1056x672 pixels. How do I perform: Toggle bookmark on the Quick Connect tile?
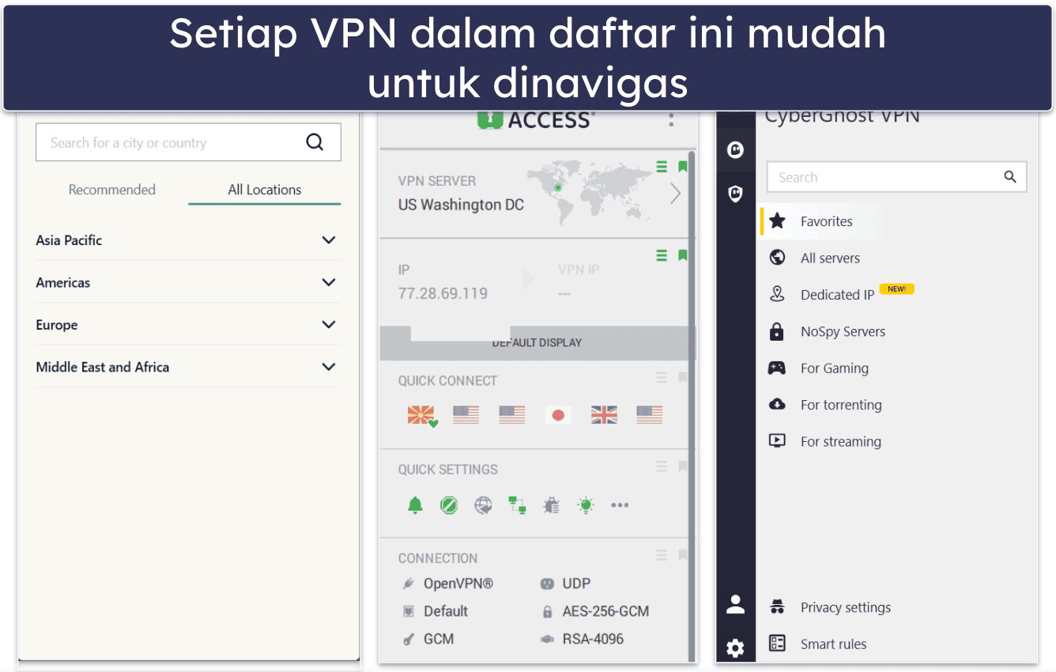click(683, 378)
